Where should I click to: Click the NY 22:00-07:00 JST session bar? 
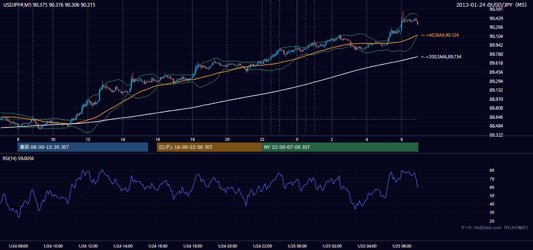pos(340,147)
